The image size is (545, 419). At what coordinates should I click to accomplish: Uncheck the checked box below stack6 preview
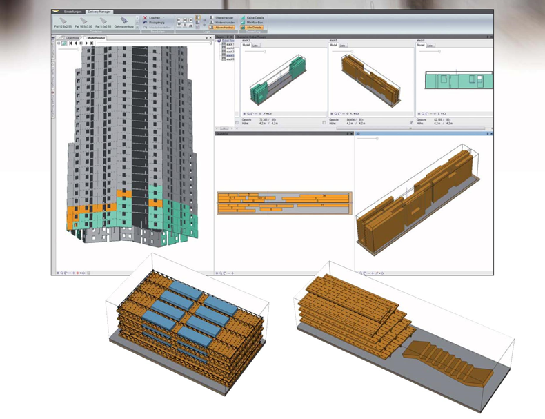(x=412, y=123)
